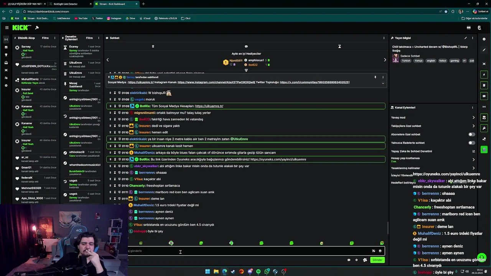491x276 pixels.
Task: Open a new browser tab
Action: point(143,4)
